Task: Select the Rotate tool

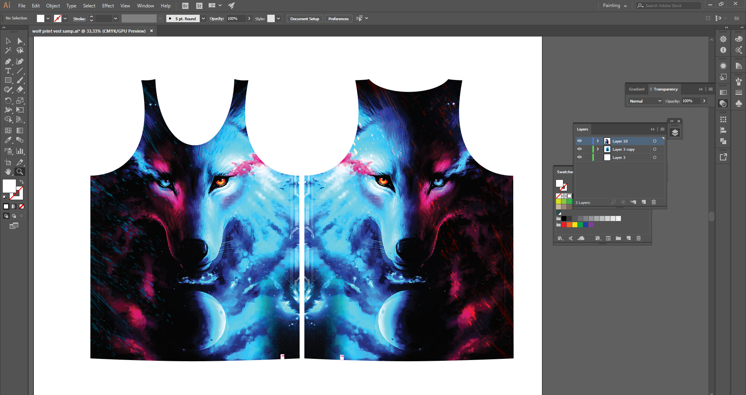Action: click(x=8, y=101)
